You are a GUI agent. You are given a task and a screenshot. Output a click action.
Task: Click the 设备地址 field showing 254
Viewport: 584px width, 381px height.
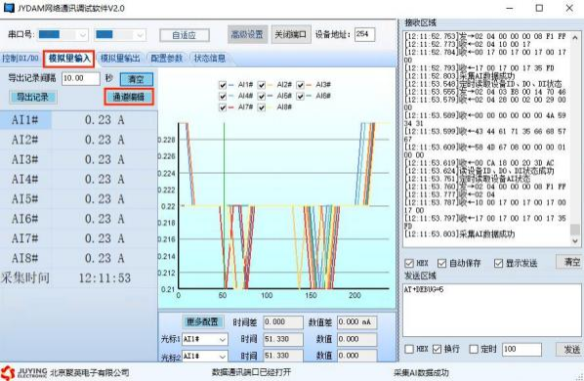364,34
